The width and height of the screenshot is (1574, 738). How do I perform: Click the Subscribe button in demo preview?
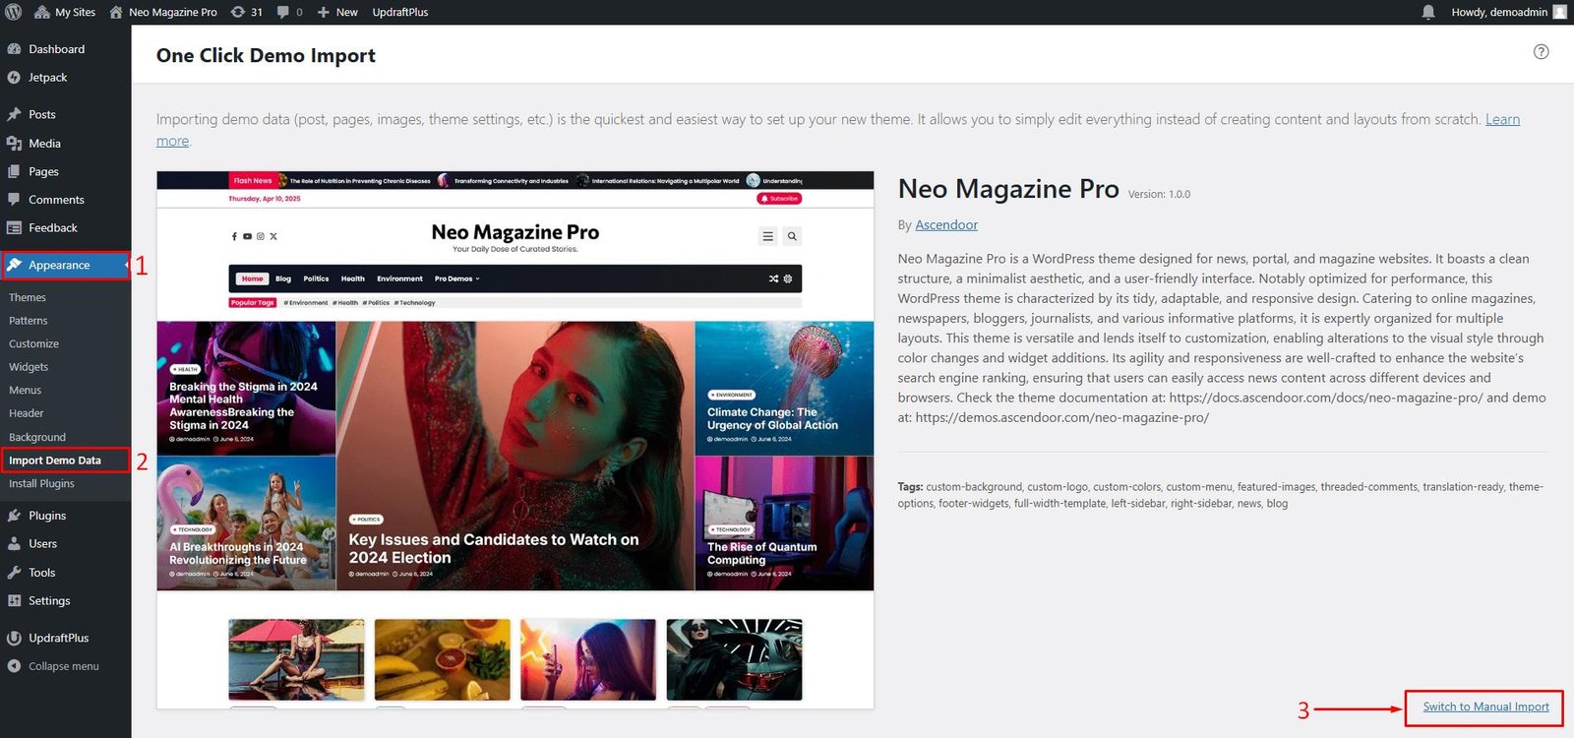(x=779, y=199)
